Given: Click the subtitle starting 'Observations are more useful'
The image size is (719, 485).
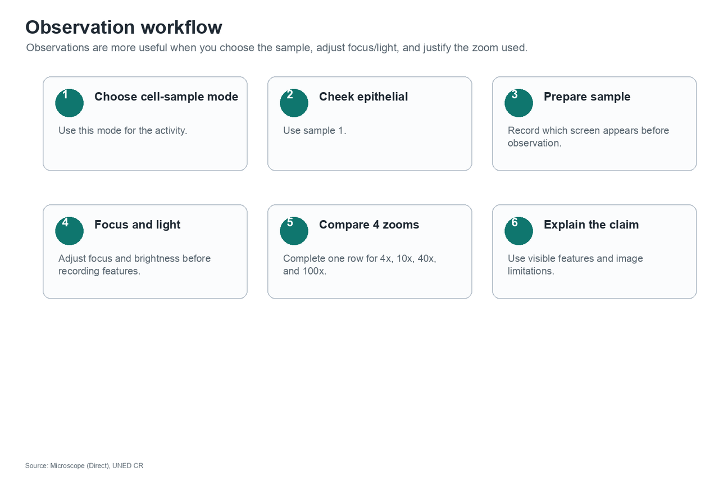Looking at the screenshot, I should (277, 48).
